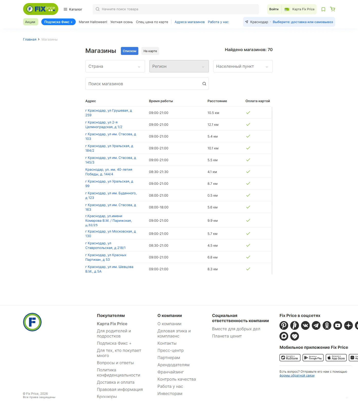Viewport: 358px width, 405px height.
Task: Open Спец цена по карте menu item
Action: click(x=152, y=22)
